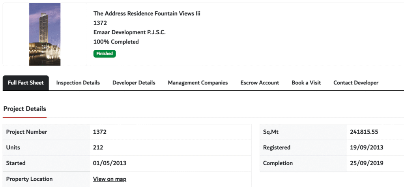Image resolution: width=404 pixels, height=187 pixels.
Task: Select the 1372 number under the project title
Action: pyautogui.click(x=100, y=23)
